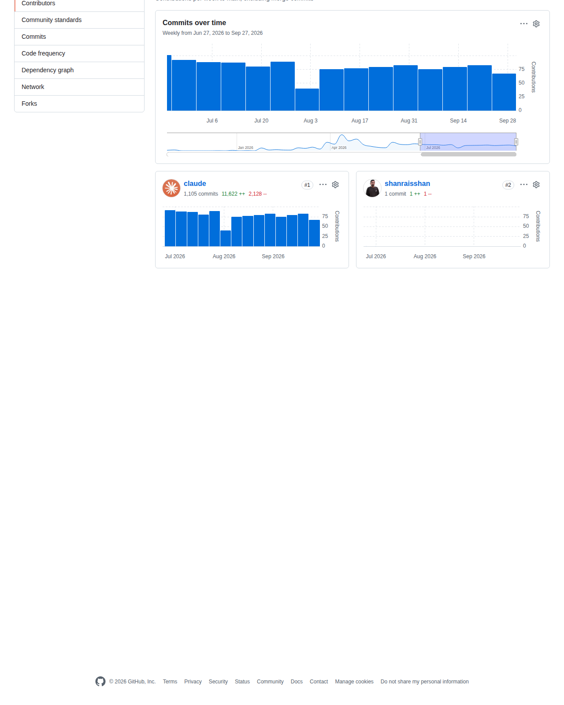Click claude's avatar image

tap(171, 188)
